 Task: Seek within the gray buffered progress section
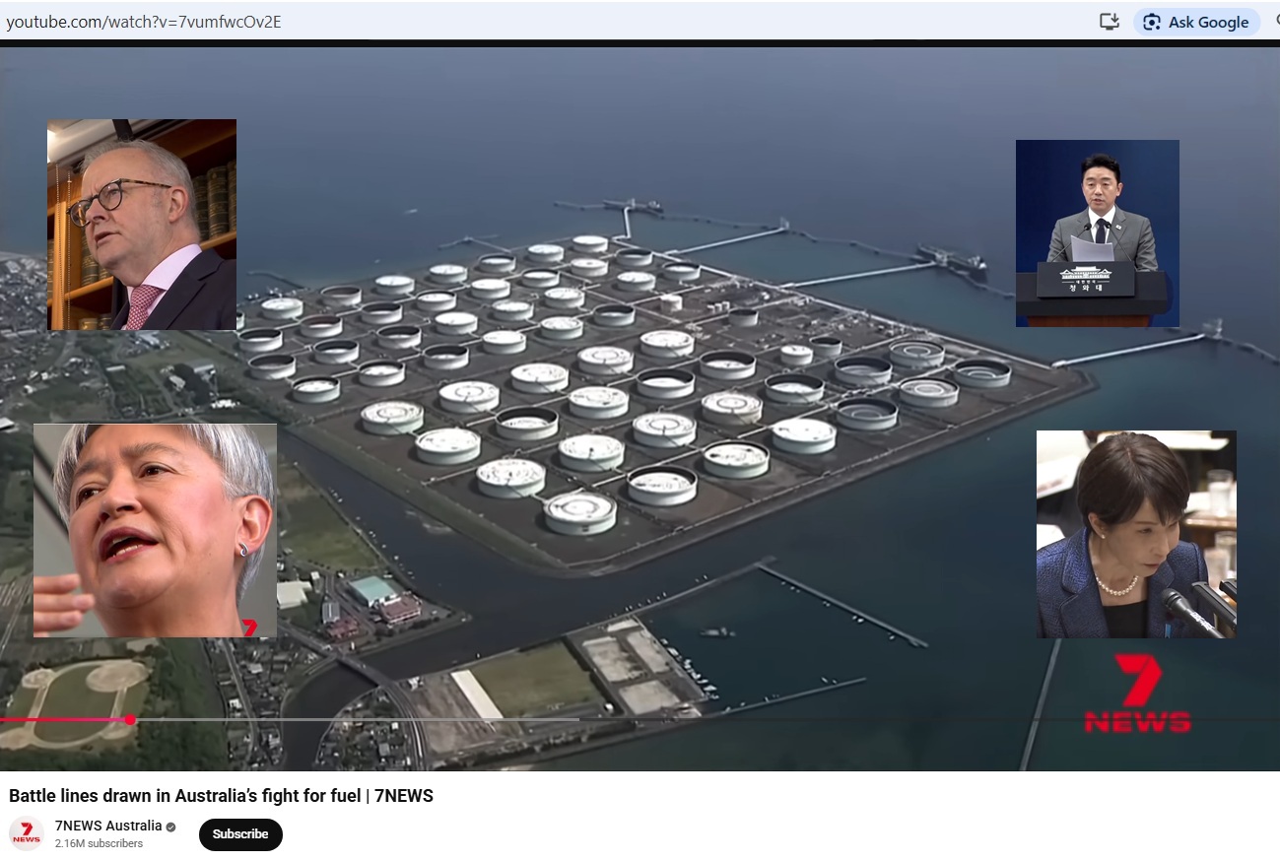click(x=355, y=720)
